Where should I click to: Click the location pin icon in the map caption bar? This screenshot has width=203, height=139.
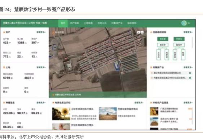click(x=53, y=95)
